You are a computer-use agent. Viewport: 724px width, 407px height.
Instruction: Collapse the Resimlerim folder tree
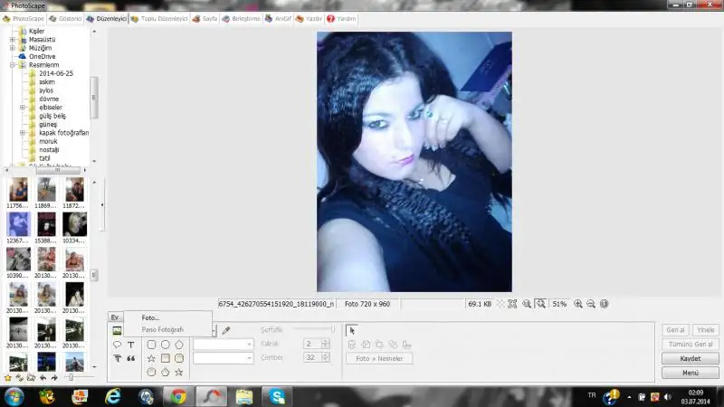point(13,65)
